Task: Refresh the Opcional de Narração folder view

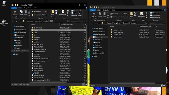Action: tap(146, 23)
